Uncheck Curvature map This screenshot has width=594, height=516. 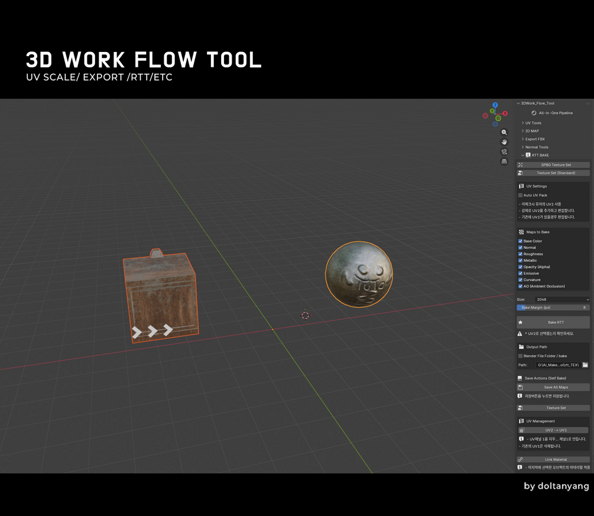point(520,280)
